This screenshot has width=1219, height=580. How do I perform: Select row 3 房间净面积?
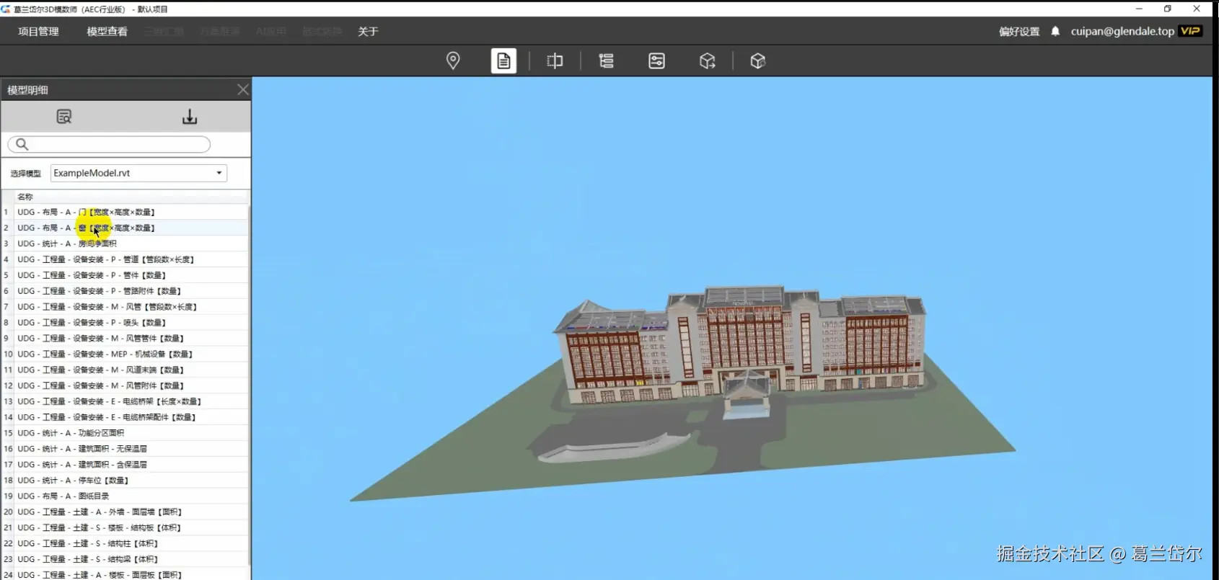click(125, 244)
